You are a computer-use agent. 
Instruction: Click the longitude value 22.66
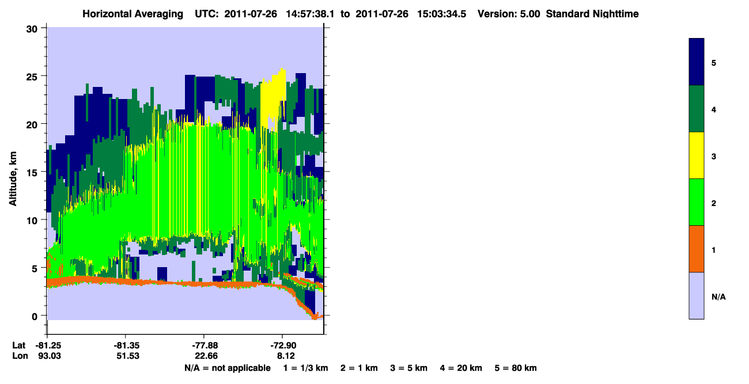(205, 356)
